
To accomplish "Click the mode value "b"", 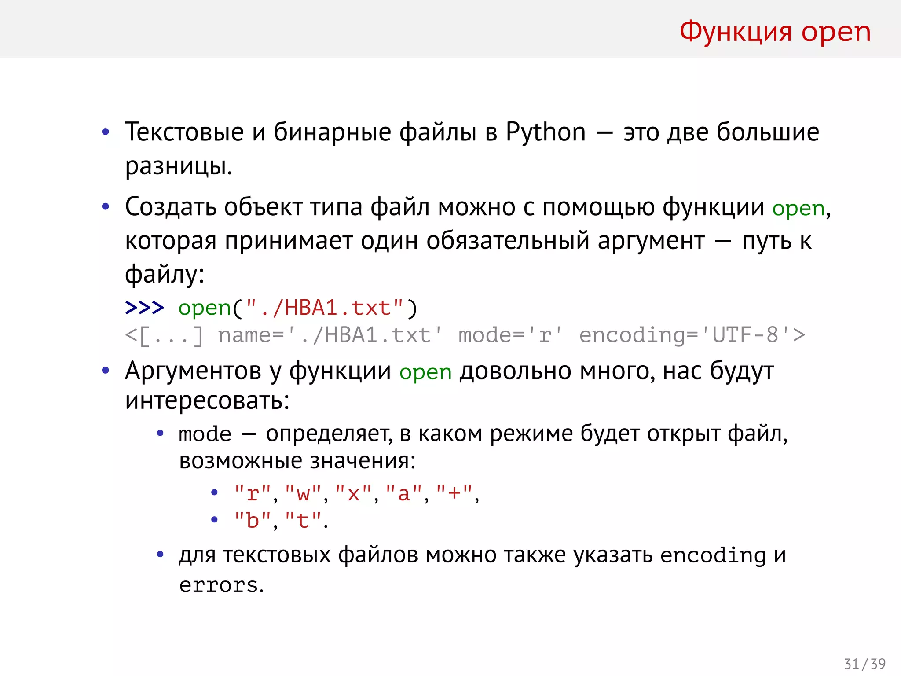I will (253, 520).
